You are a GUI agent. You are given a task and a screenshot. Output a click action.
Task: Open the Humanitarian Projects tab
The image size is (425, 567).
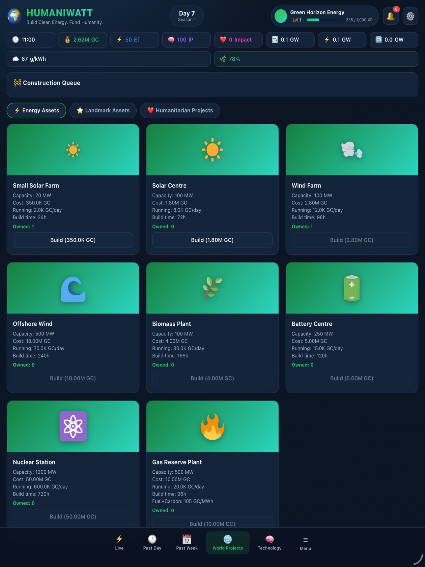click(x=180, y=110)
